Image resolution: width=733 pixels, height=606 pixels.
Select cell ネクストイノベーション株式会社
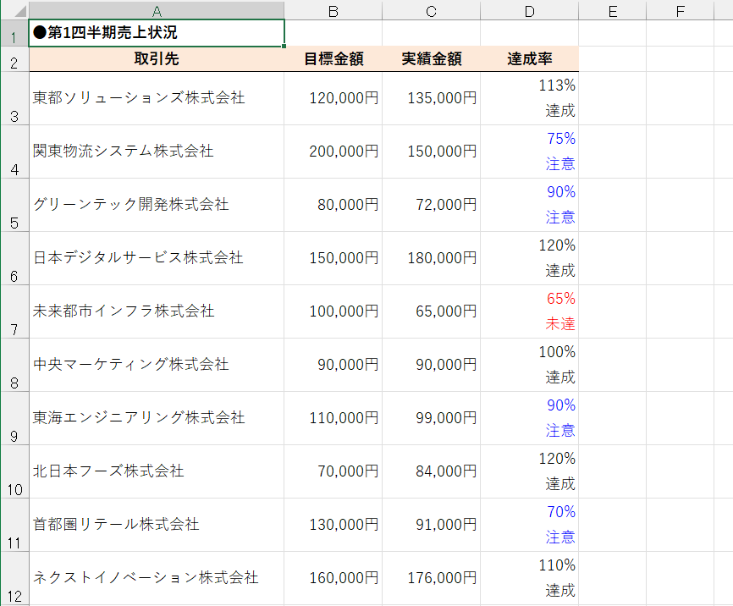157,578
